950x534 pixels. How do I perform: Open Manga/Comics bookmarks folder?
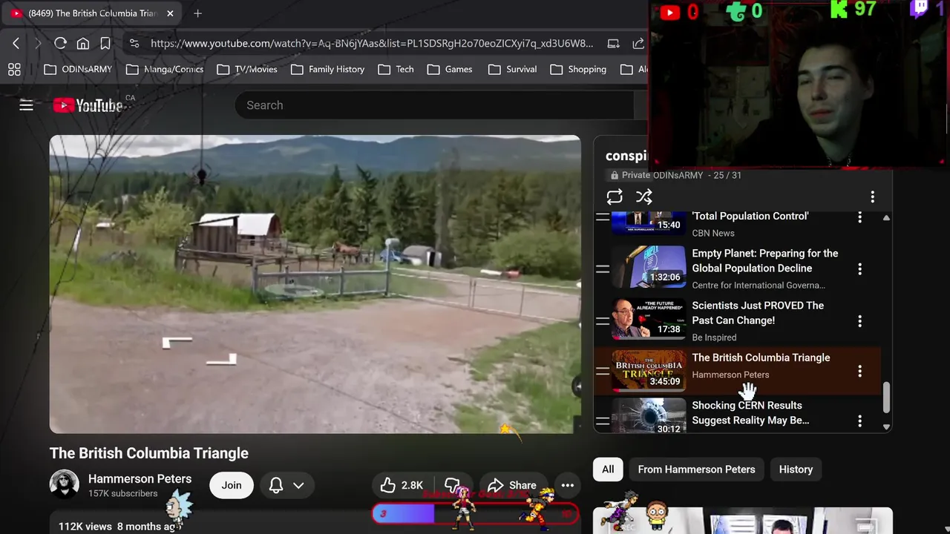coord(165,70)
